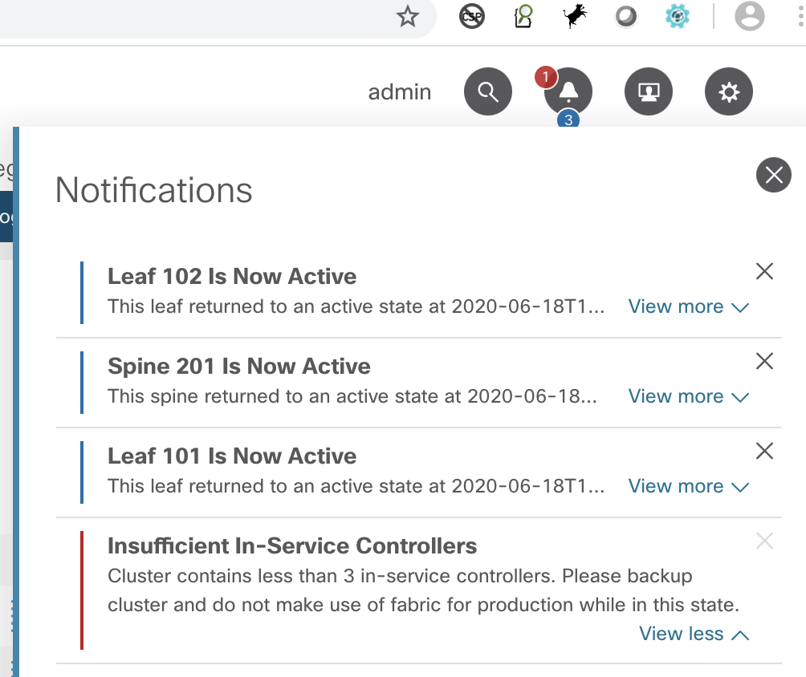806x677 pixels.
Task: Expand View more for Spine 201 notification
Action: click(689, 396)
